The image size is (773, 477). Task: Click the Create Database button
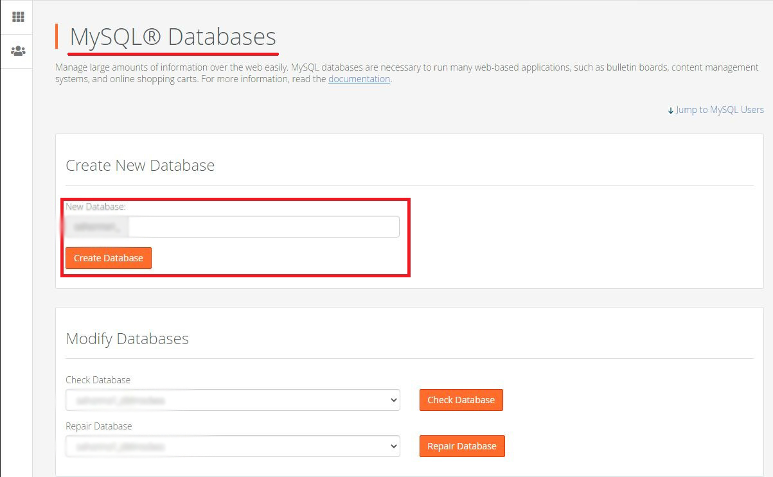[109, 258]
